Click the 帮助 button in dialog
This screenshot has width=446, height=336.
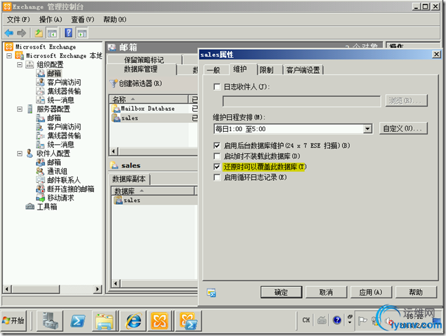pyautogui.click(x=416, y=292)
